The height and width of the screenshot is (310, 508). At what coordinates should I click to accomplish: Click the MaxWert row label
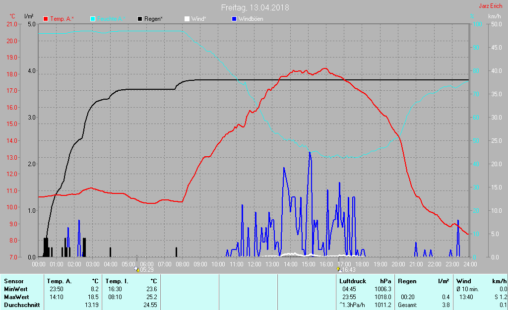click(x=16, y=297)
